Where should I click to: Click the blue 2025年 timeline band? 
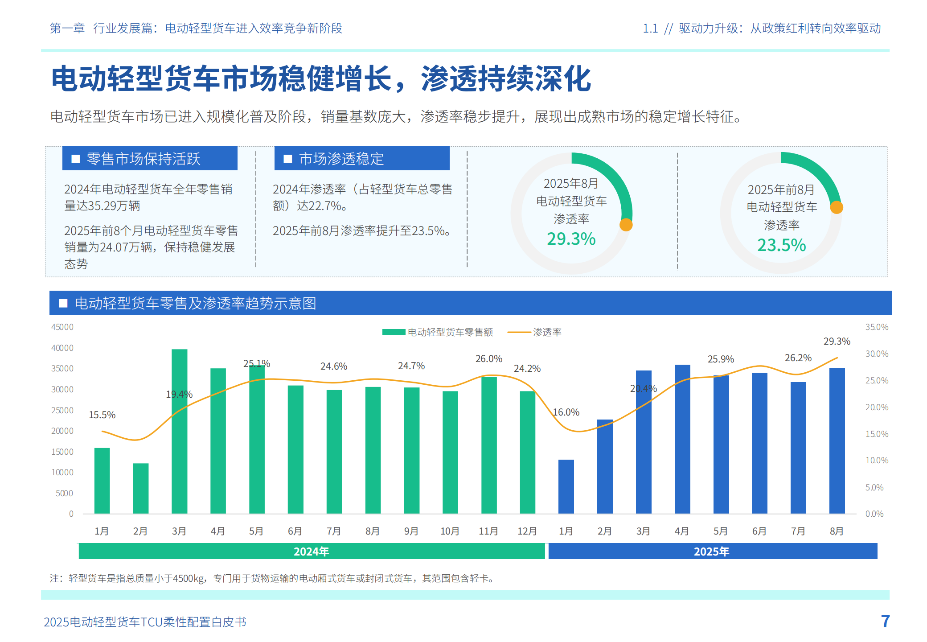(x=712, y=551)
